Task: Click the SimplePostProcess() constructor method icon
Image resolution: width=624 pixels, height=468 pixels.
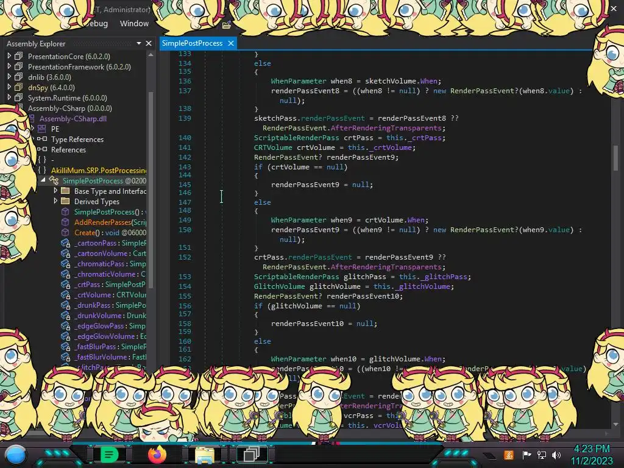Action: [x=65, y=211]
